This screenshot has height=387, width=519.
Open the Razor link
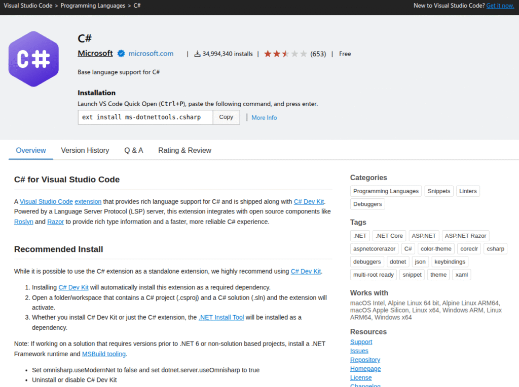click(56, 222)
